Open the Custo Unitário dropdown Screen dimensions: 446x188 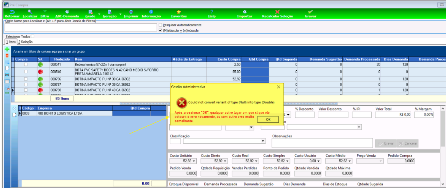coord(195,161)
